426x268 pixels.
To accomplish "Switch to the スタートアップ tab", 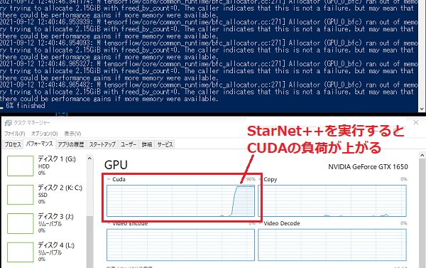I will [102, 144].
